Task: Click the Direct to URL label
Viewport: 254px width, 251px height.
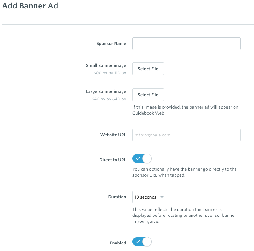Action: coord(113,160)
